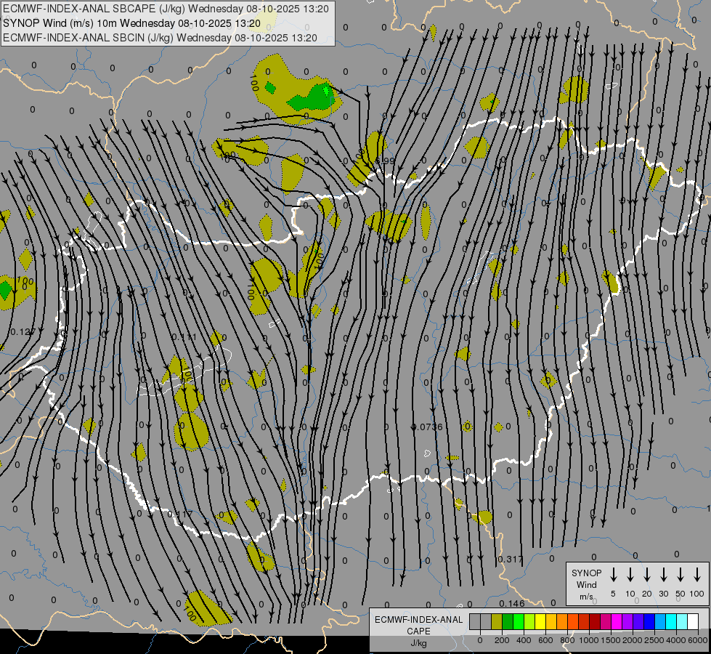
Task: Click the 200 tick label on the CAPE scale
Action: (502, 640)
